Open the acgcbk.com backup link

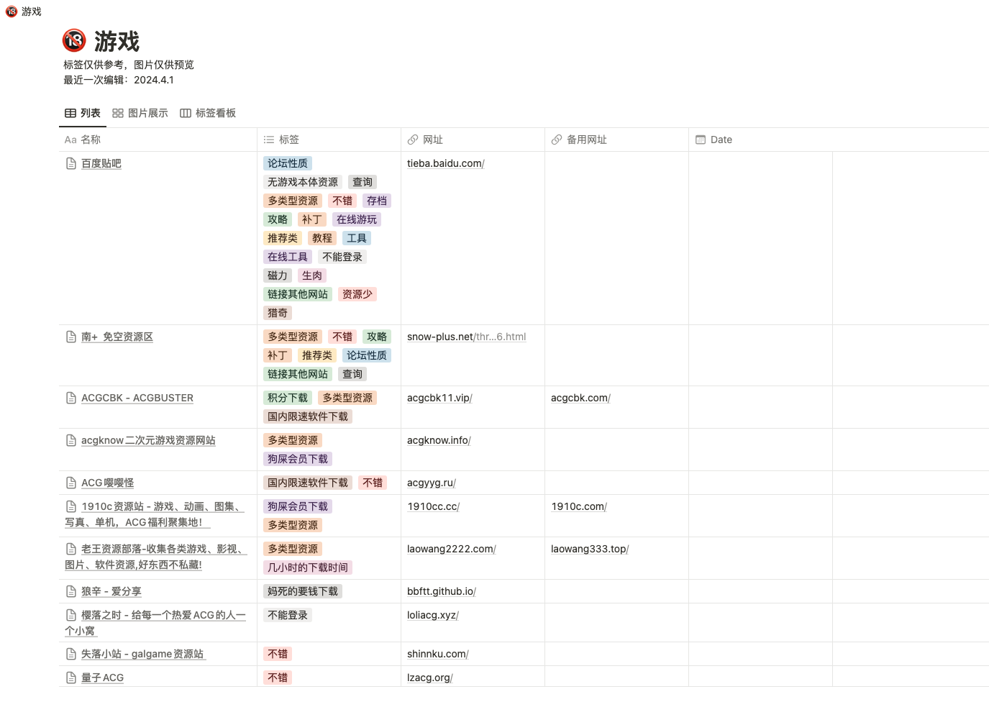(580, 398)
